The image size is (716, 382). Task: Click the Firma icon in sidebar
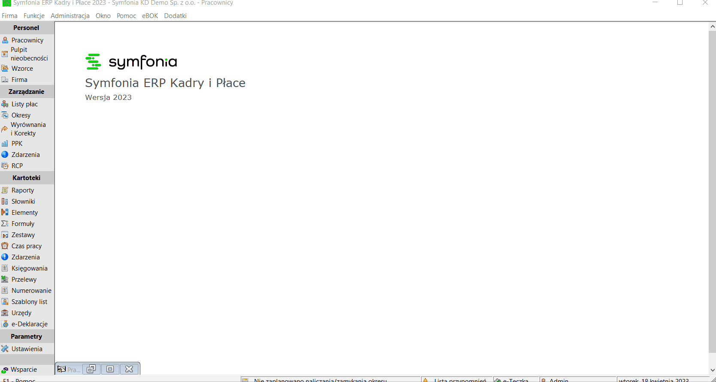tap(5, 79)
